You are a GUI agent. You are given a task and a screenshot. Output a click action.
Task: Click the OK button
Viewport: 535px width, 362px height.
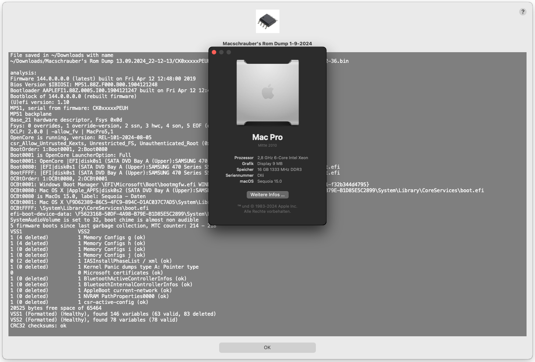coord(267,347)
